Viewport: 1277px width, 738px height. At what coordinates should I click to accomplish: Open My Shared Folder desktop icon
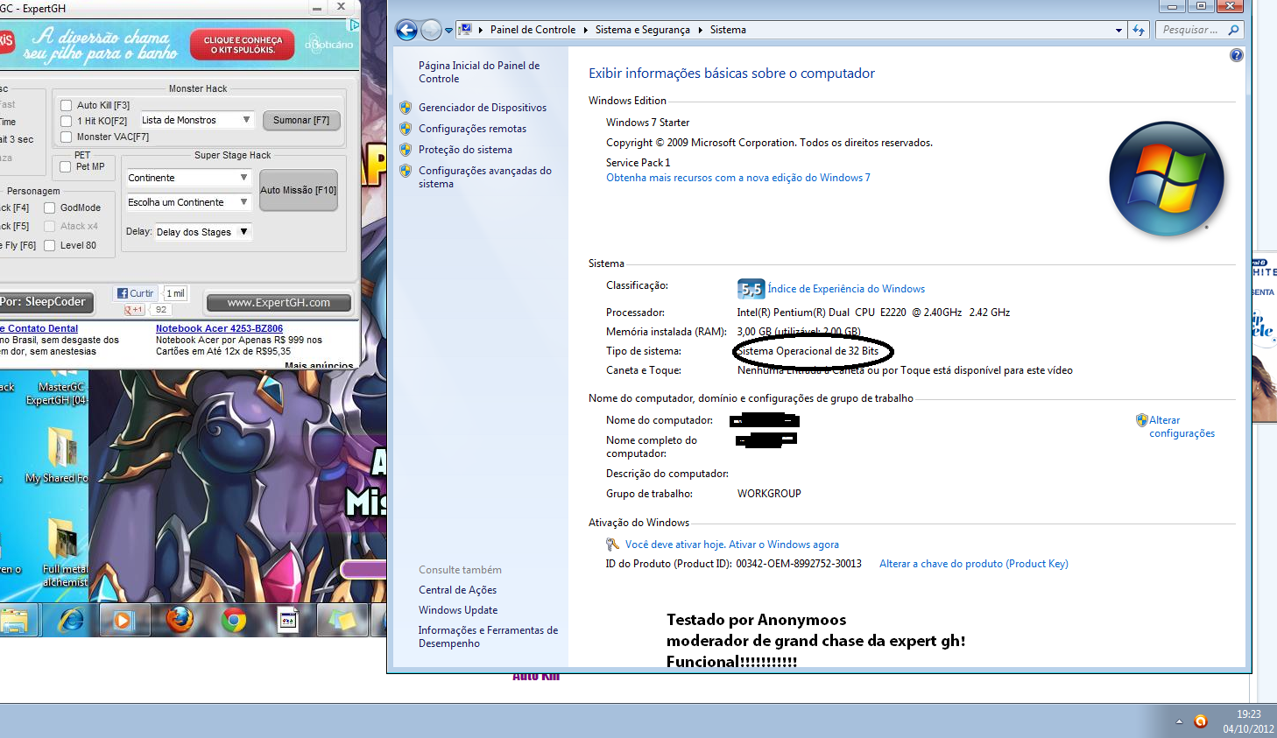point(60,454)
